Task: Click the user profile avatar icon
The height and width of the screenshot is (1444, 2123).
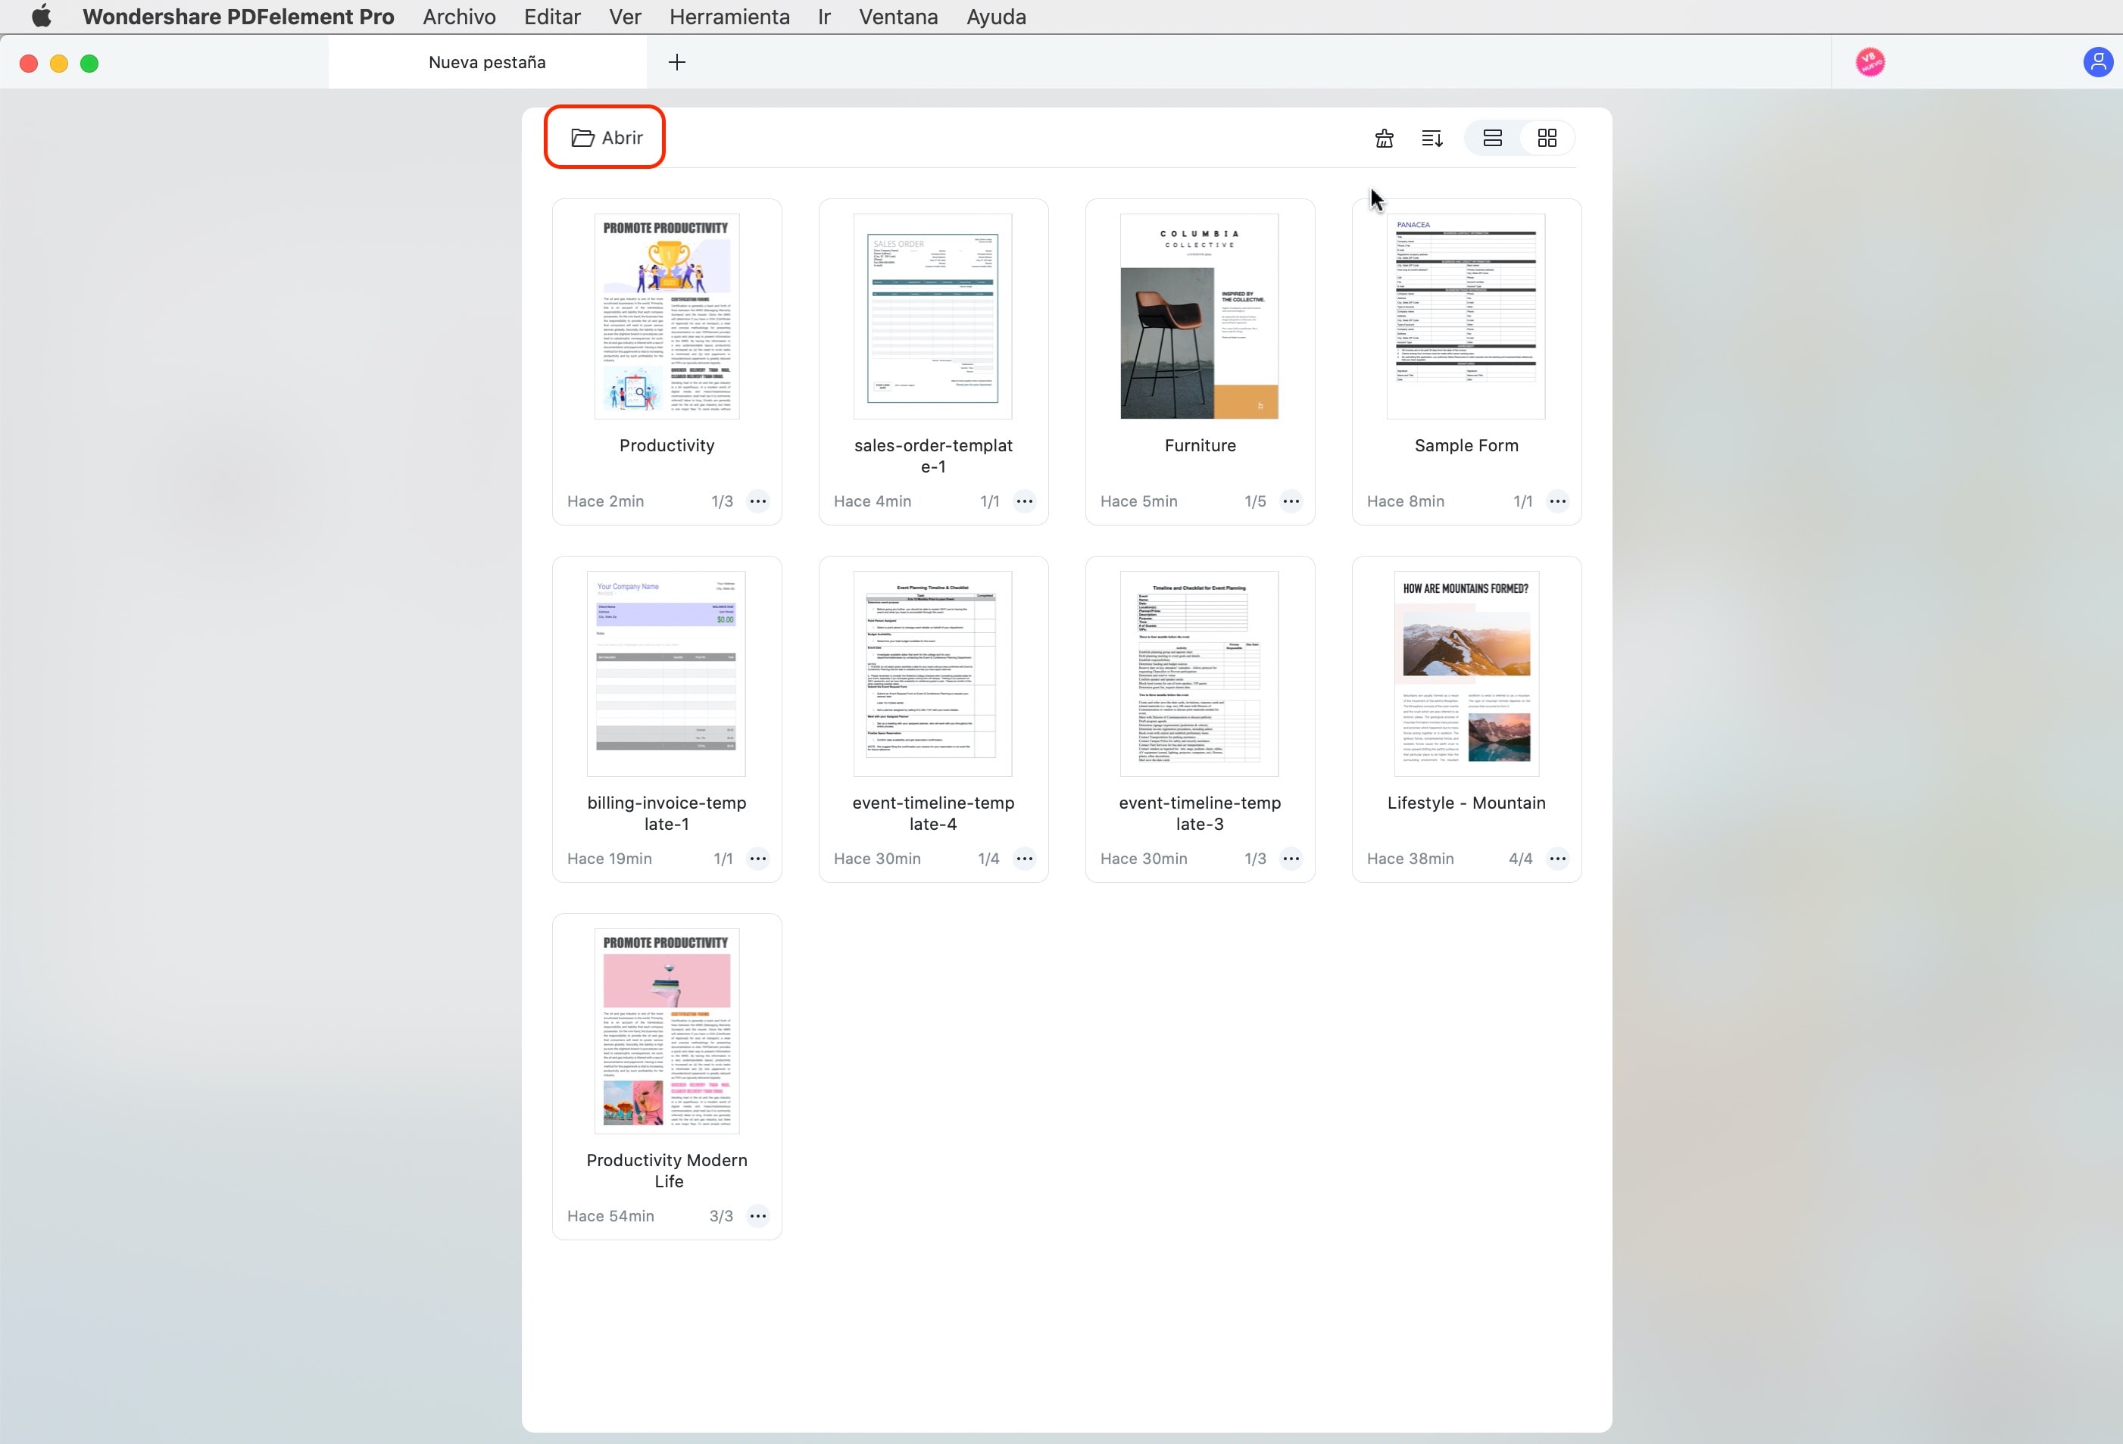Action: point(2099,61)
